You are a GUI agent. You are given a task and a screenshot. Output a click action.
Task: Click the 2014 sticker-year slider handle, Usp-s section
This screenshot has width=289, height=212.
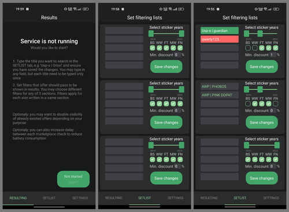tap(246, 34)
